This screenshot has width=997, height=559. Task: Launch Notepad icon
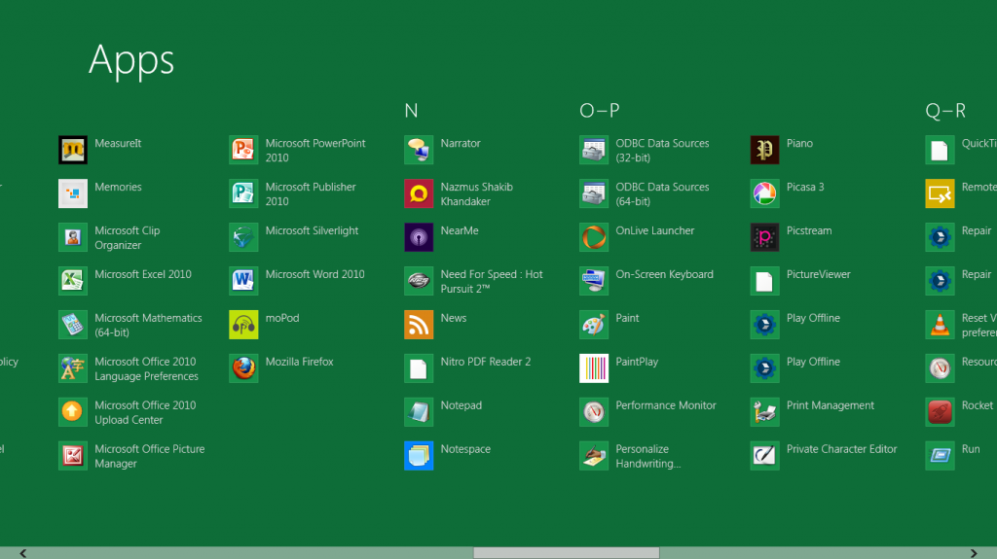[x=419, y=412]
